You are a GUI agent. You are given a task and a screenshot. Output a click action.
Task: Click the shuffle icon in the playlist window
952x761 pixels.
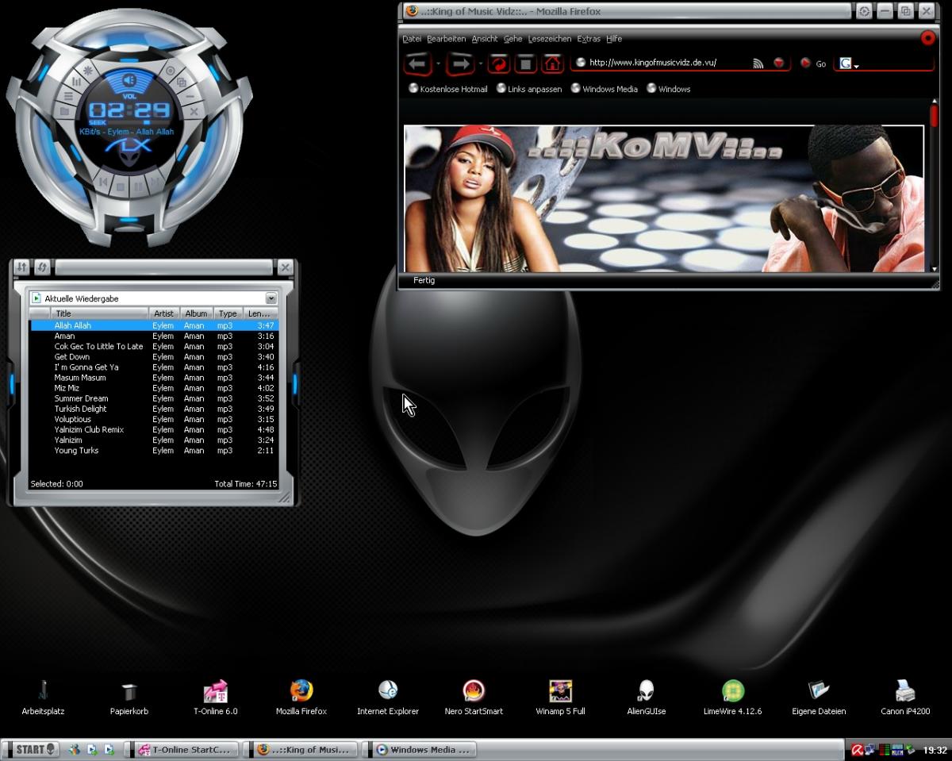point(21,267)
